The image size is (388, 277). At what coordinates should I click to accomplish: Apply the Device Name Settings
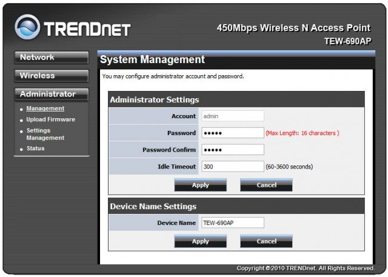(200, 241)
